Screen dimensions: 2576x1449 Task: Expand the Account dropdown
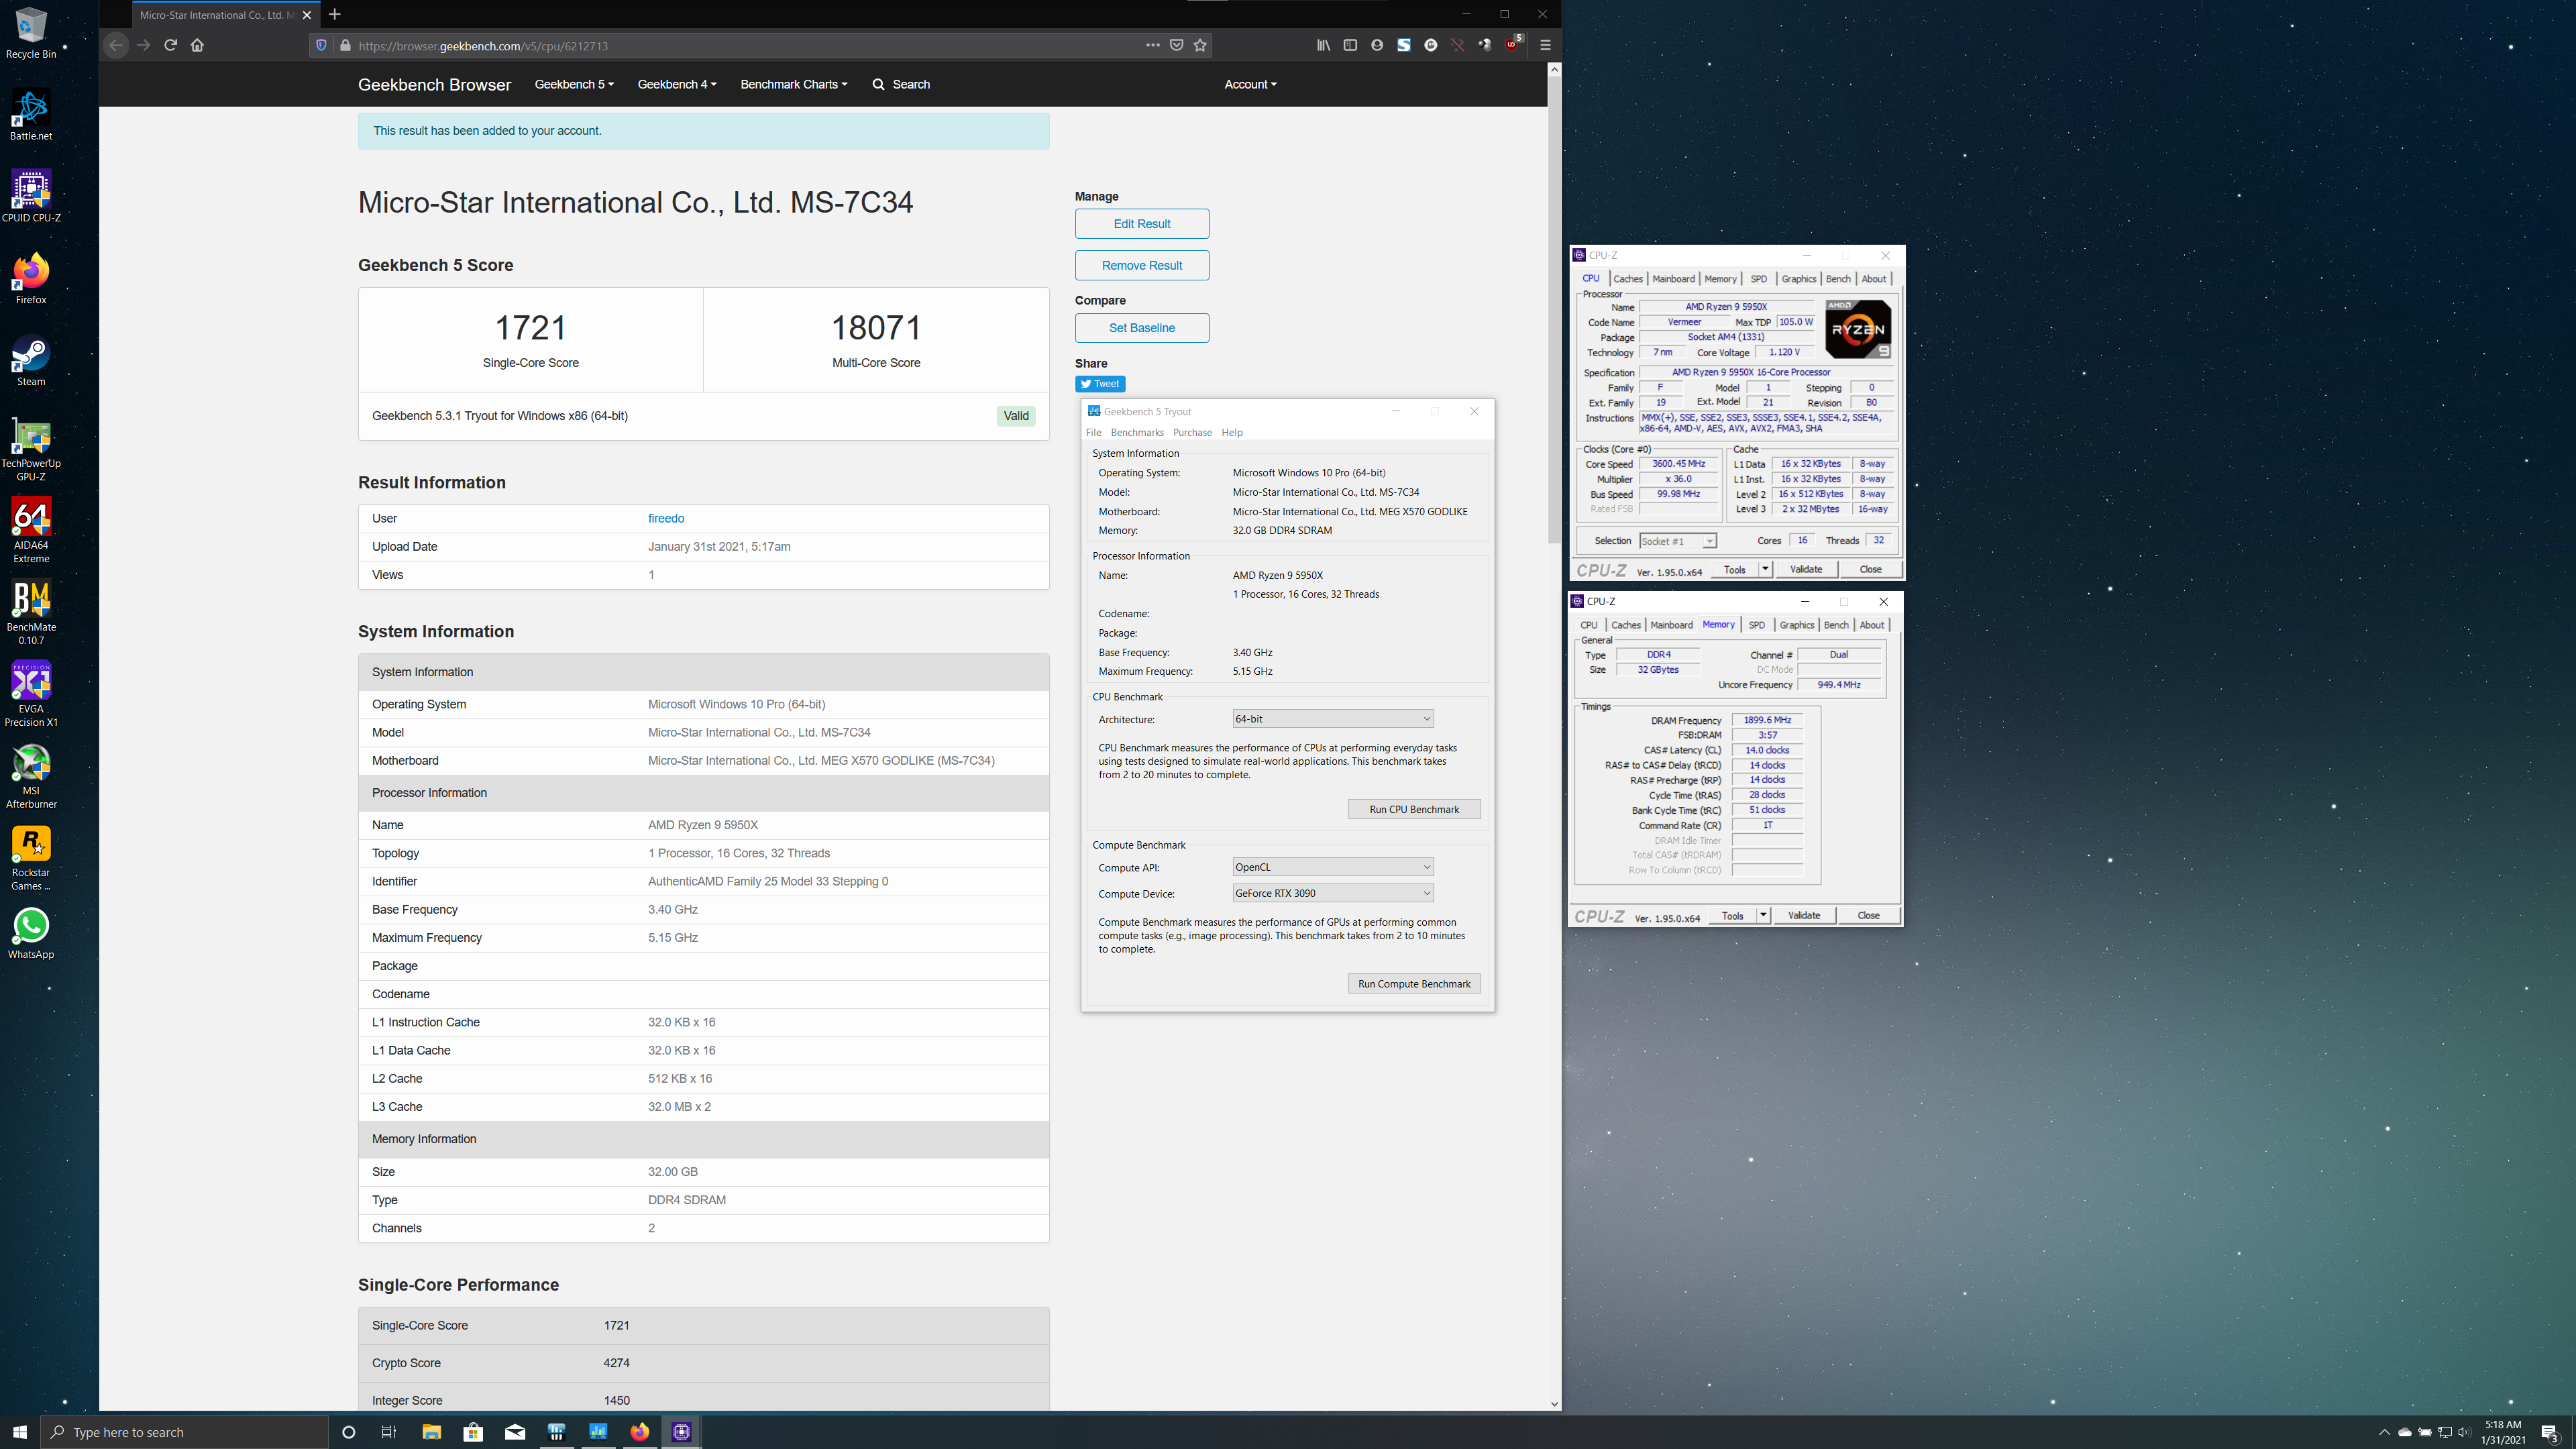[1250, 84]
